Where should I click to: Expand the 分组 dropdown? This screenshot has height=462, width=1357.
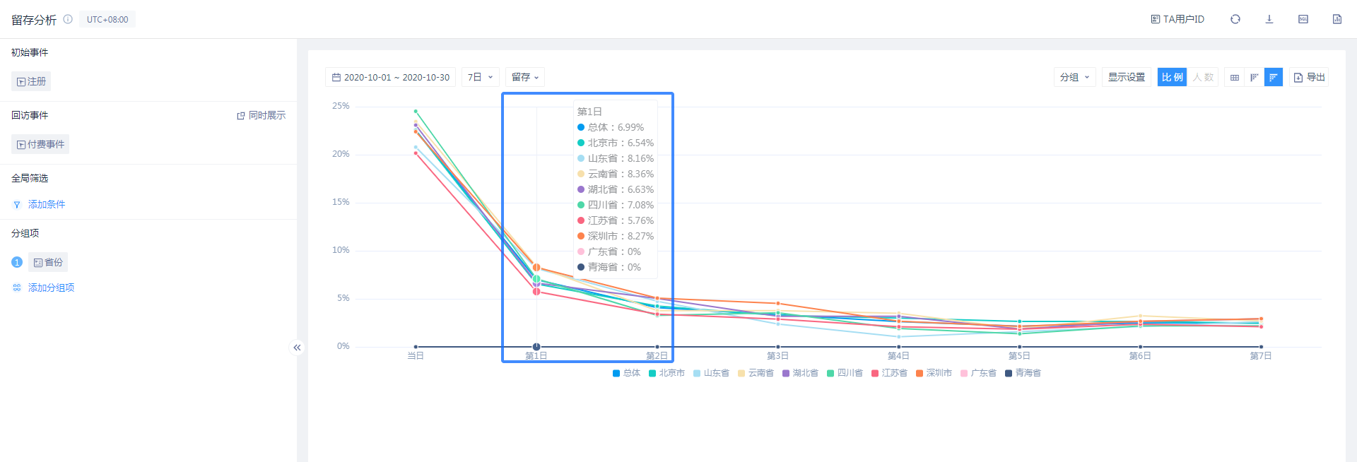(x=1074, y=77)
